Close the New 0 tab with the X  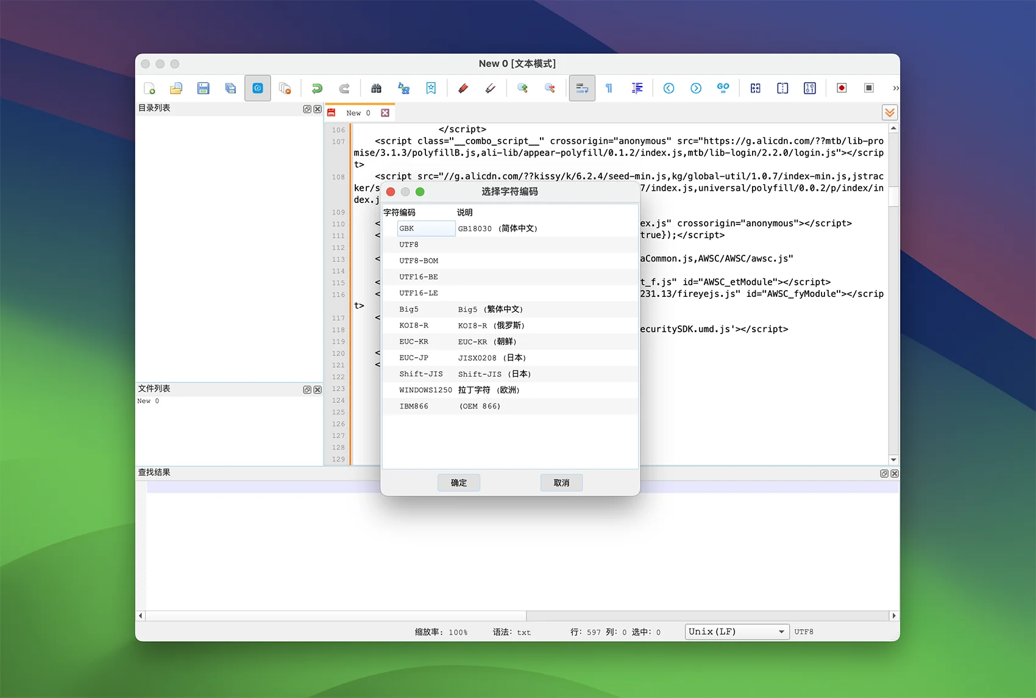click(x=385, y=113)
